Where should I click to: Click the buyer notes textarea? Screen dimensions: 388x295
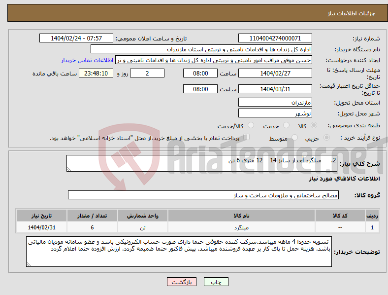point(179,252)
